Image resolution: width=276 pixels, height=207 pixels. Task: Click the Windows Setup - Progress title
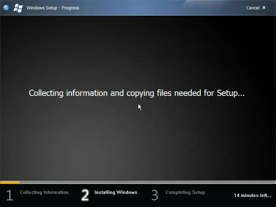pyautogui.click(x=53, y=8)
